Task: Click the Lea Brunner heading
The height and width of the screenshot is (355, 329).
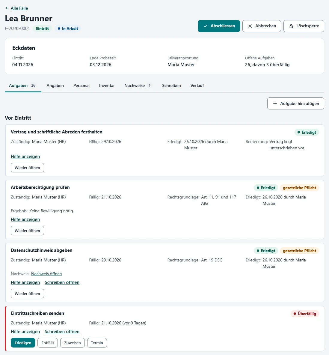Action: 28,18
